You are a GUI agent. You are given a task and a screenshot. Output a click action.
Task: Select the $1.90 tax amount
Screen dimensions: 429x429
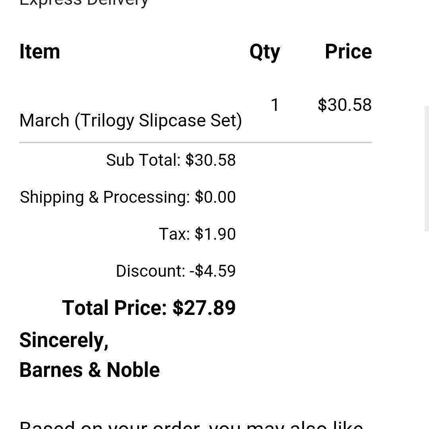pyautogui.click(x=215, y=234)
